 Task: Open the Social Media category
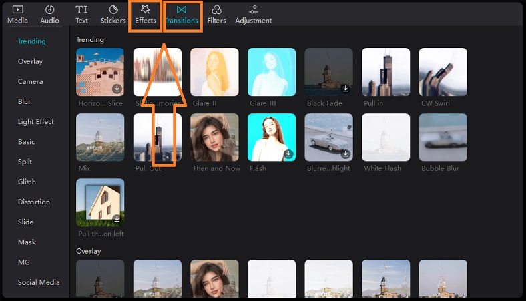(39, 282)
